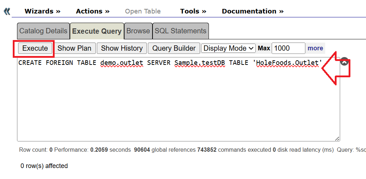This screenshot has width=366, height=179.
Task: Select the Execute Query tab
Action: click(97, 31)
